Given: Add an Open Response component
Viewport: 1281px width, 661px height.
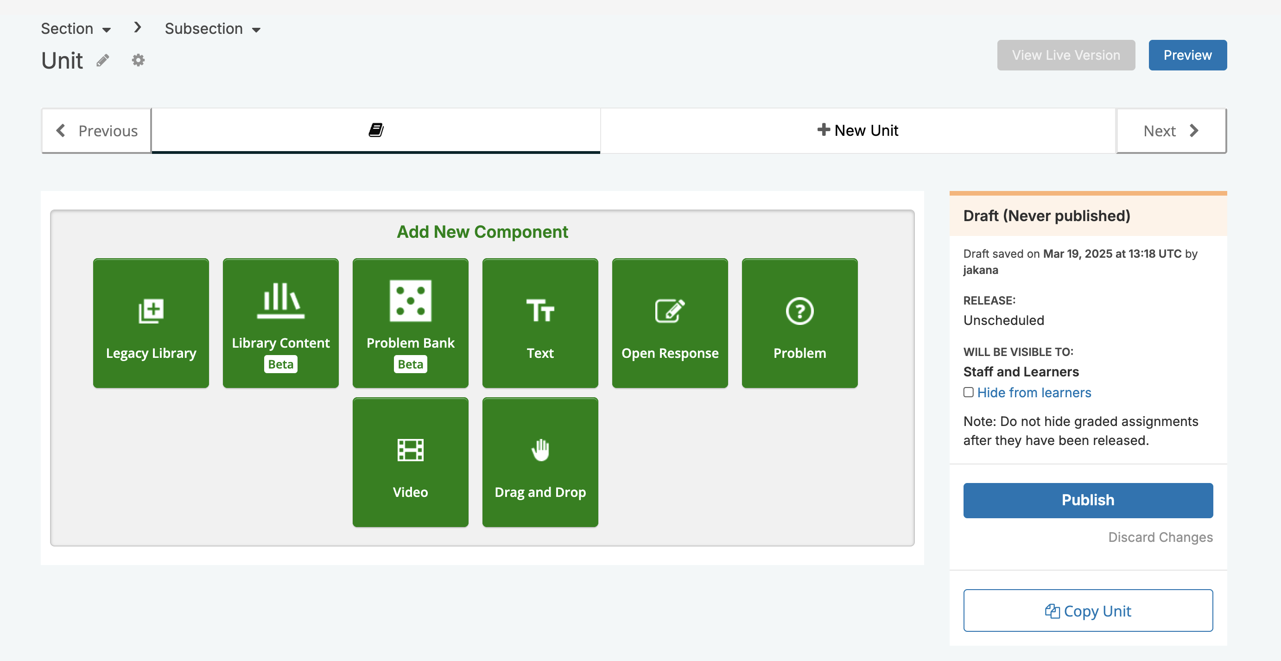Looking at the screenshot, I should (670, 323).
